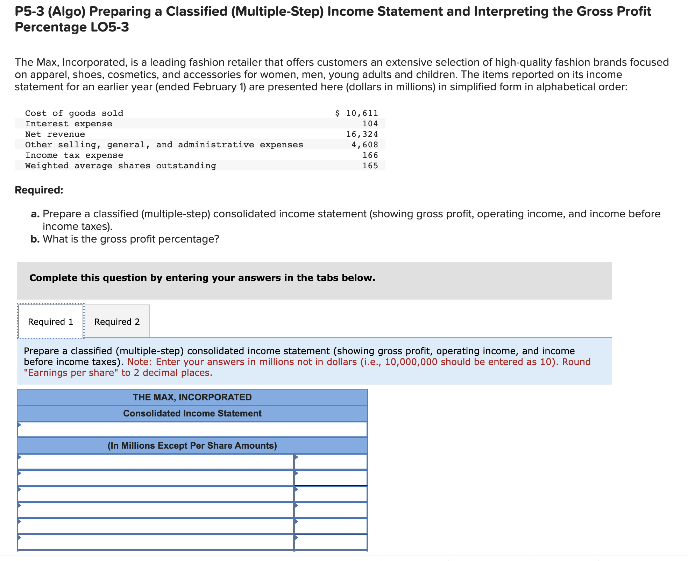Select the Required 1 tab
This screenshot has height=561, width=688.
point(51,322)
